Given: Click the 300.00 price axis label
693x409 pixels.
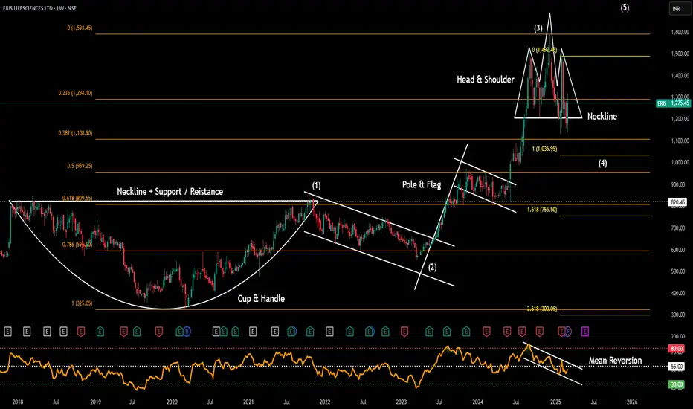Looking at the screenshot, I should pos(678,315).
